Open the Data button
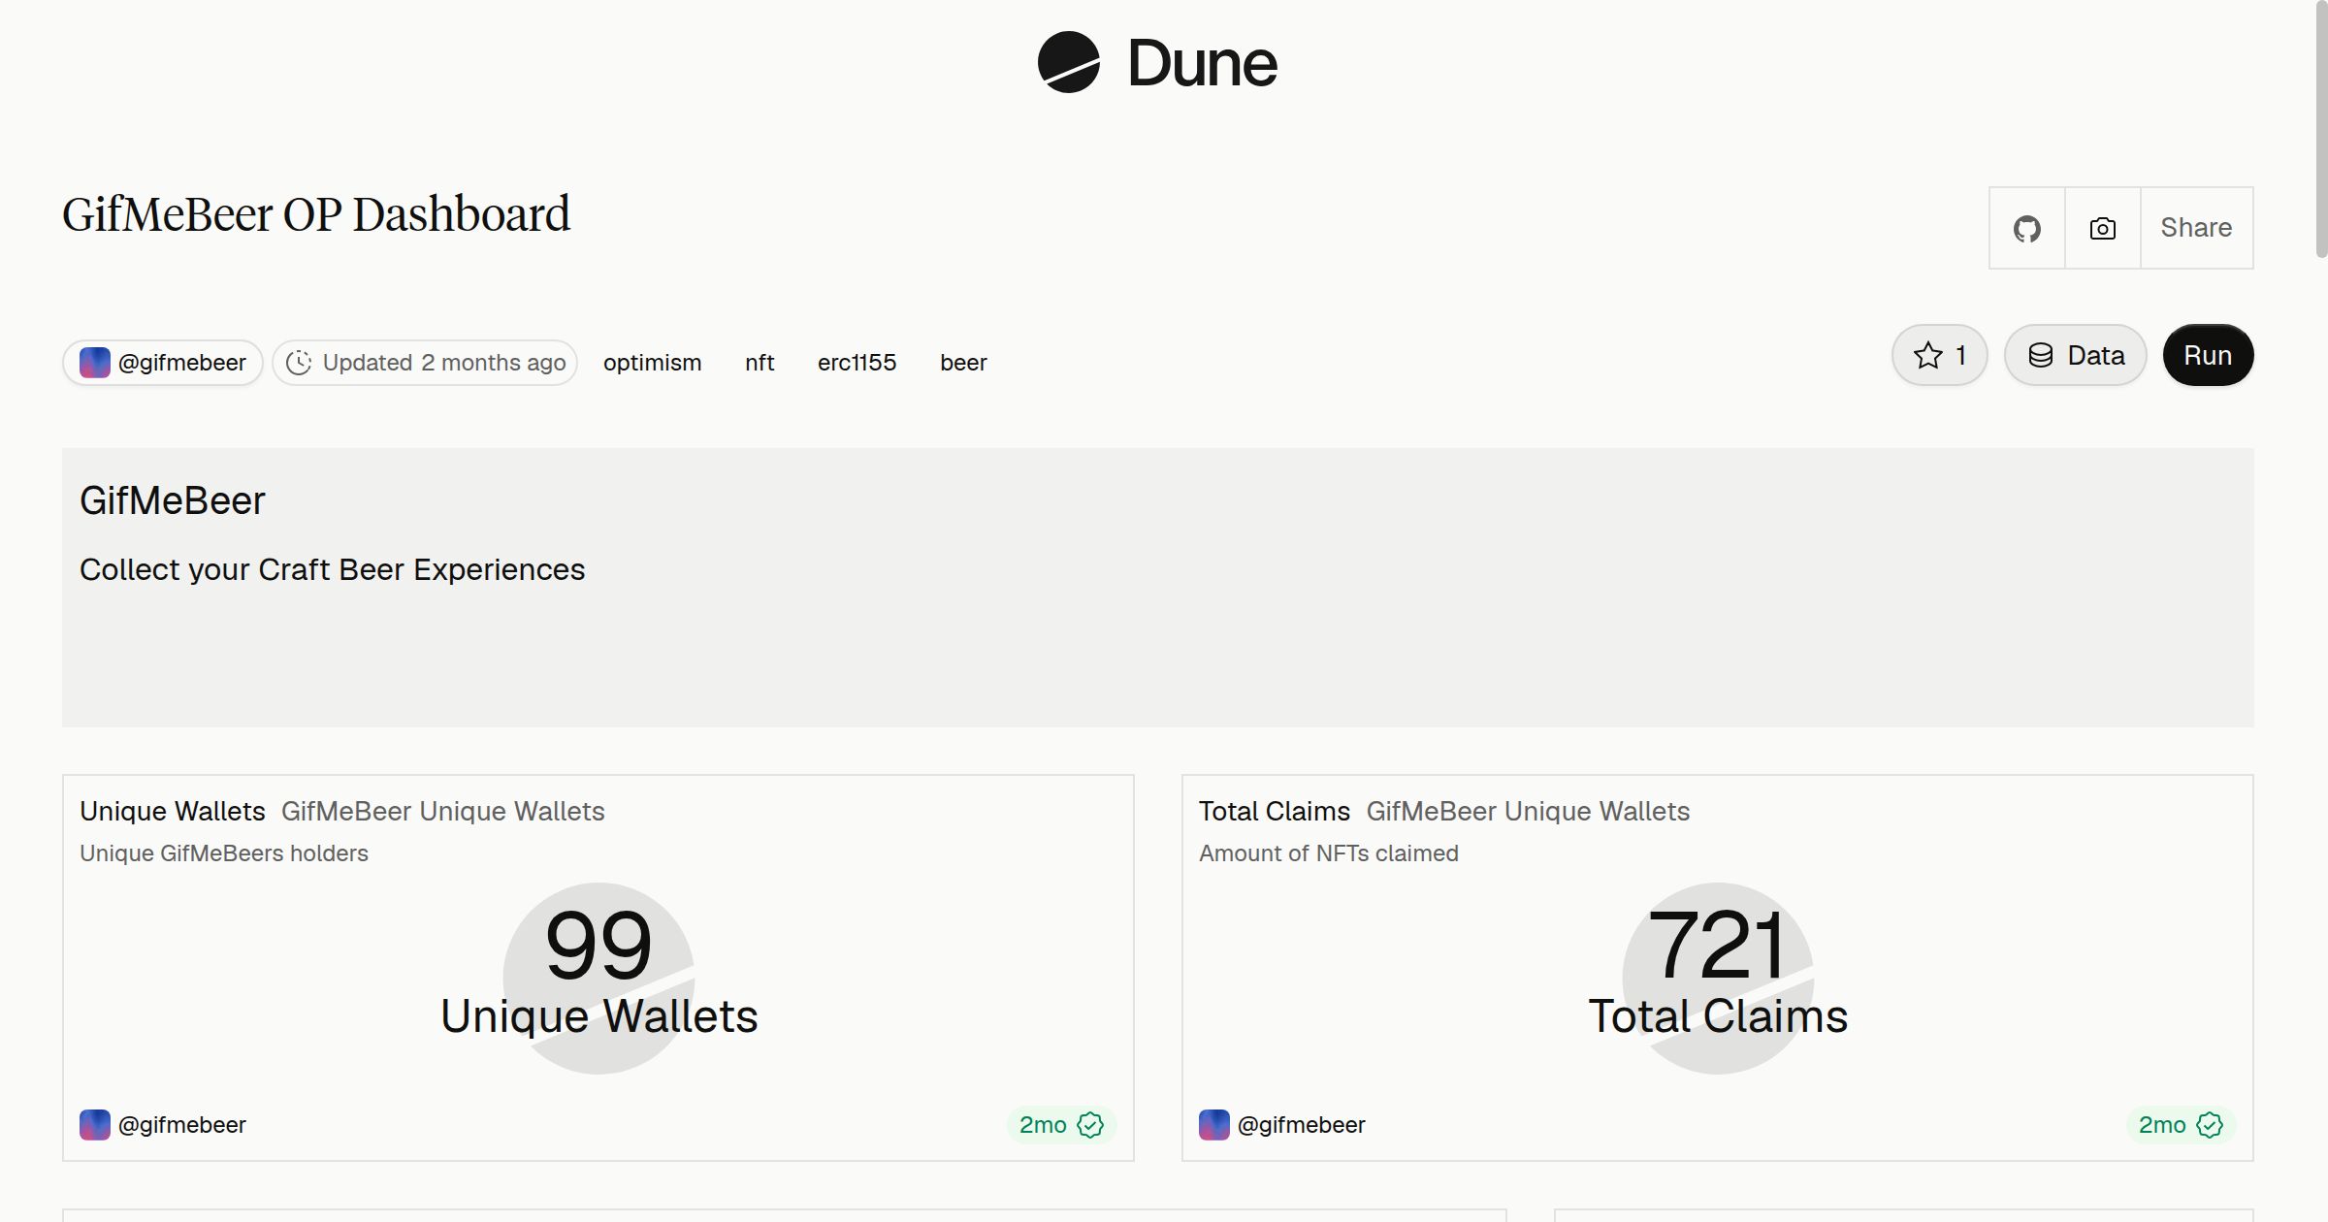Viewport: 2328px width, 1222px height. click(x=2075, y=355)
